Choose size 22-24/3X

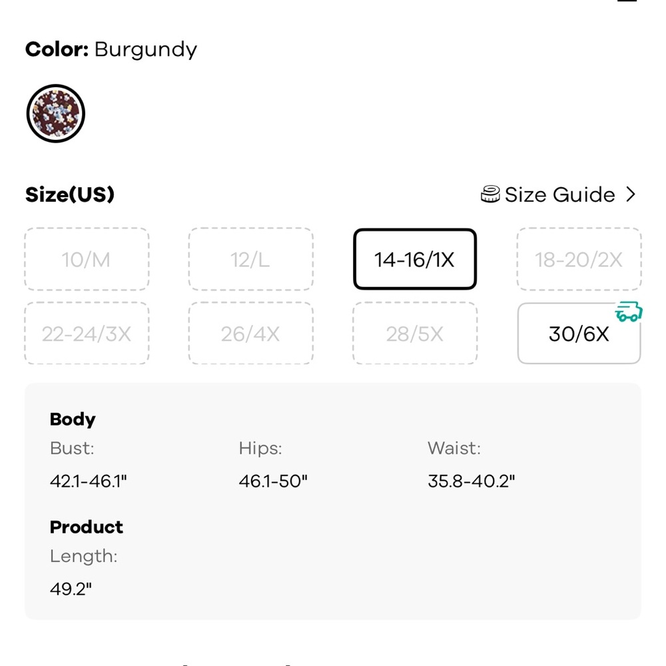87,334
